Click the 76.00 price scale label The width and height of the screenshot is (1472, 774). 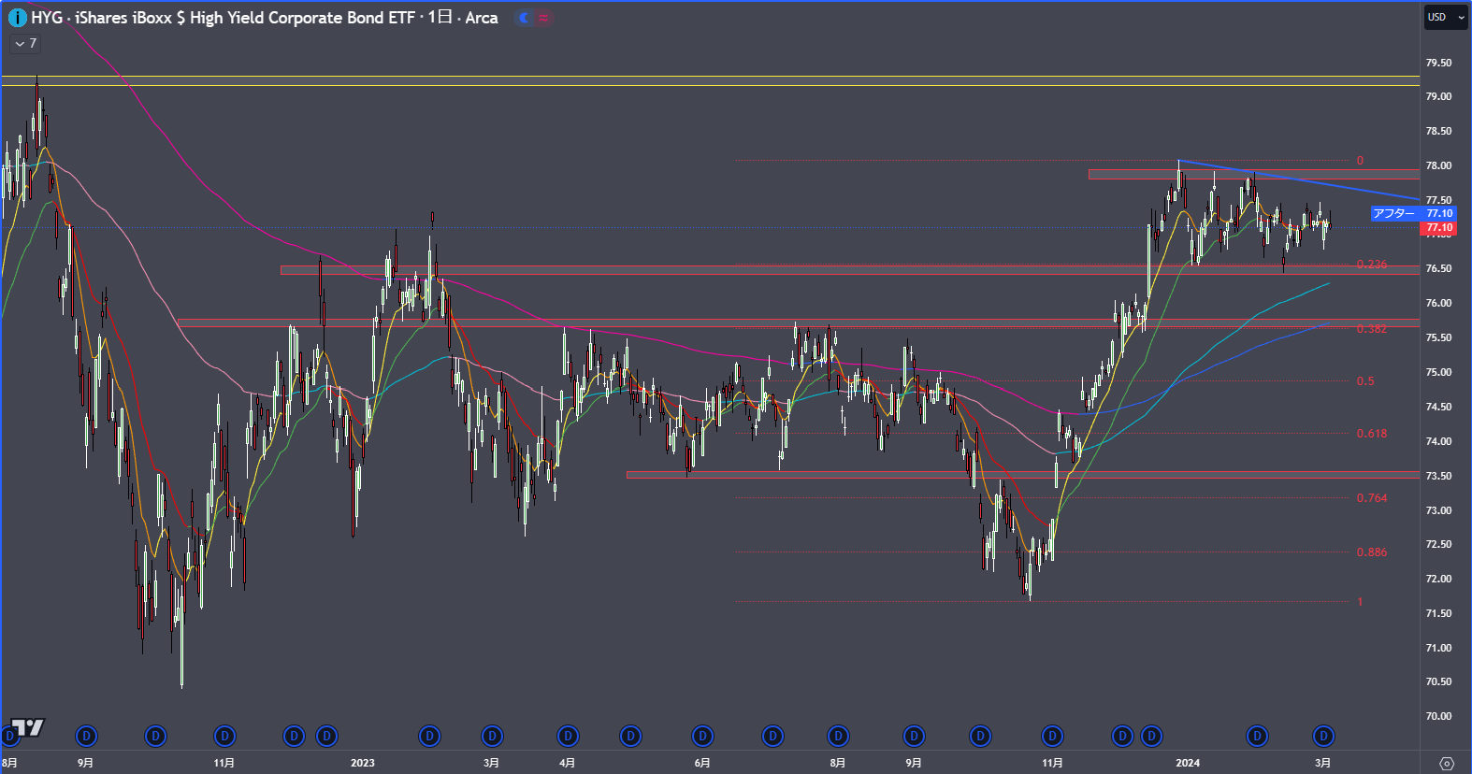click(1438, 303)
